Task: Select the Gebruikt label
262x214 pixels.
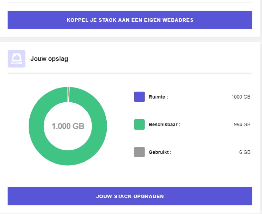Action: click(160, 152)
